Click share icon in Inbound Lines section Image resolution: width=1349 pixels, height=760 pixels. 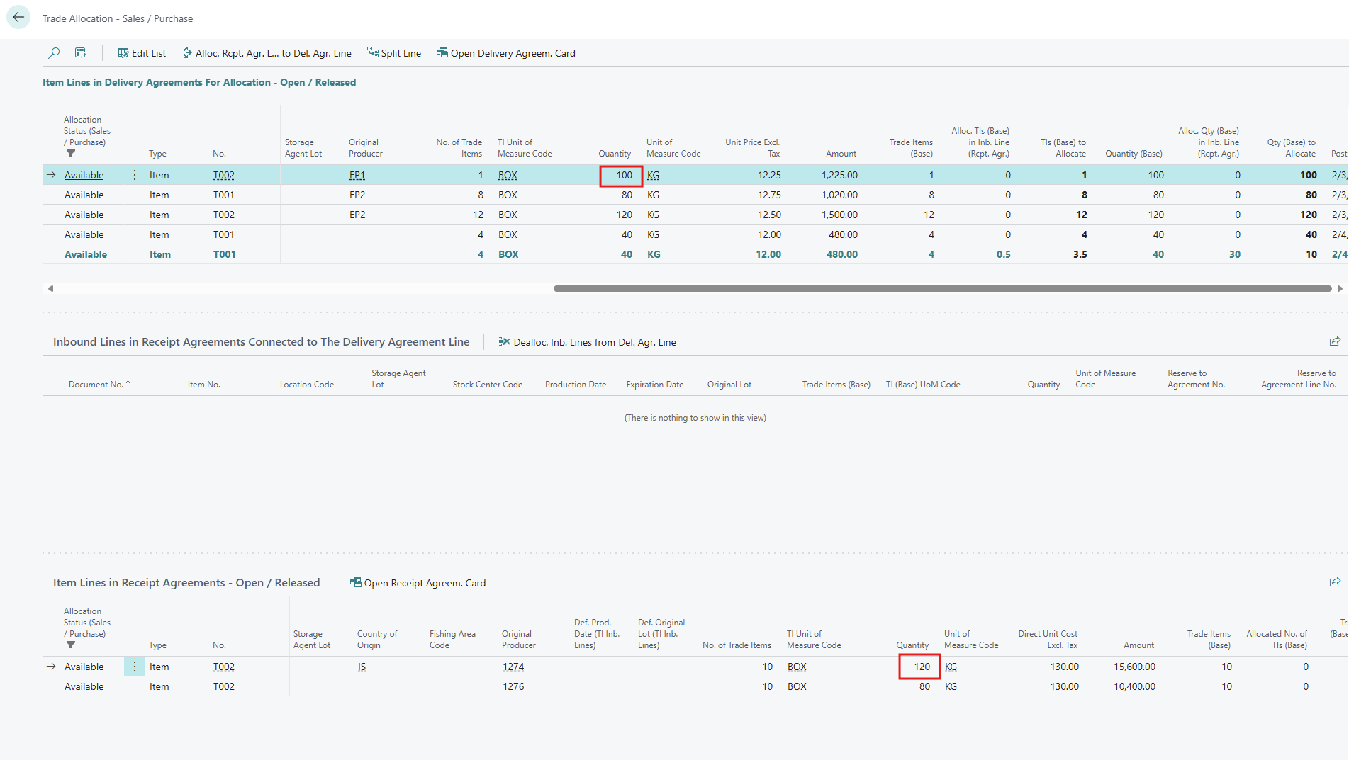[1335, 341]
